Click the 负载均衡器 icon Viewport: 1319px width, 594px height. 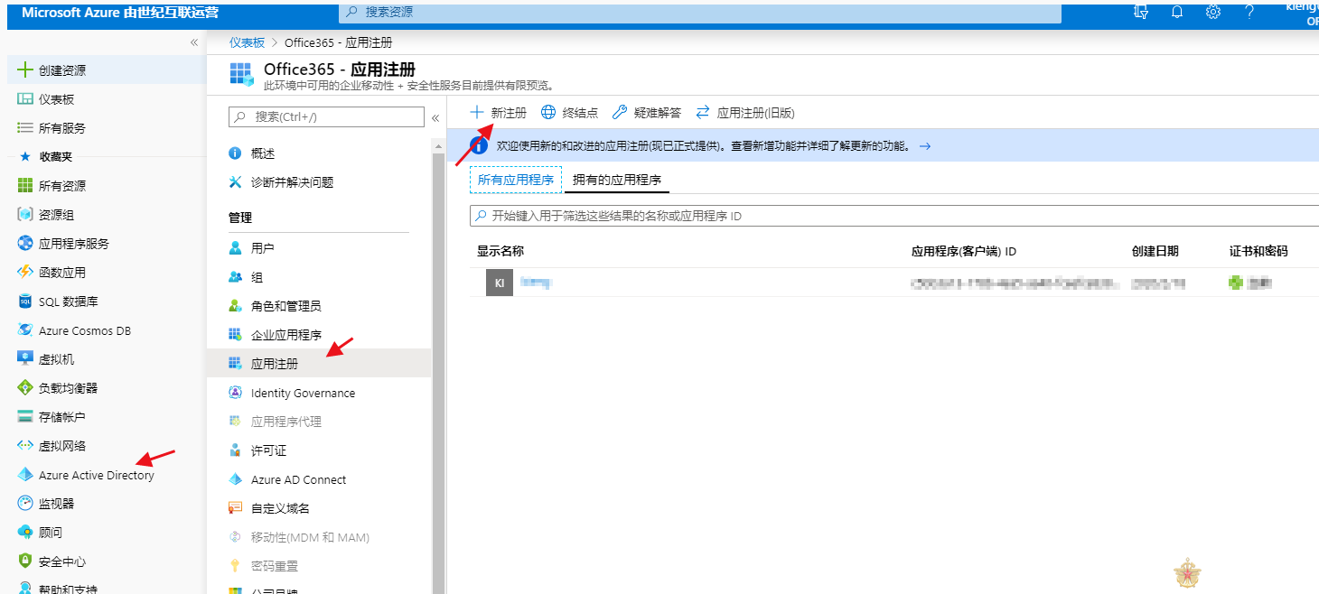(x=25, y=388)
